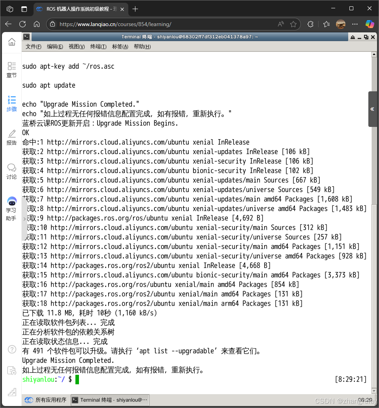The width and height of the screenshot is (379, 408).
Task: Open Read aloud icon in address bar
Action: tap(281, 24)
